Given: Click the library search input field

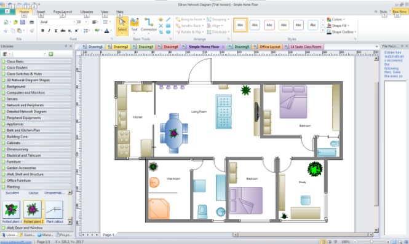Looking at the screenshot, I should (x=30, y=54).
